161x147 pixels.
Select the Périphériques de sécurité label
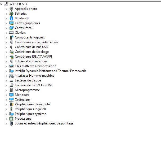[32, 104]
